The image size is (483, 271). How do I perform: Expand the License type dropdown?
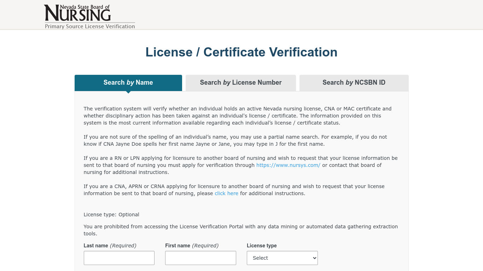click(x=282, y=258)
